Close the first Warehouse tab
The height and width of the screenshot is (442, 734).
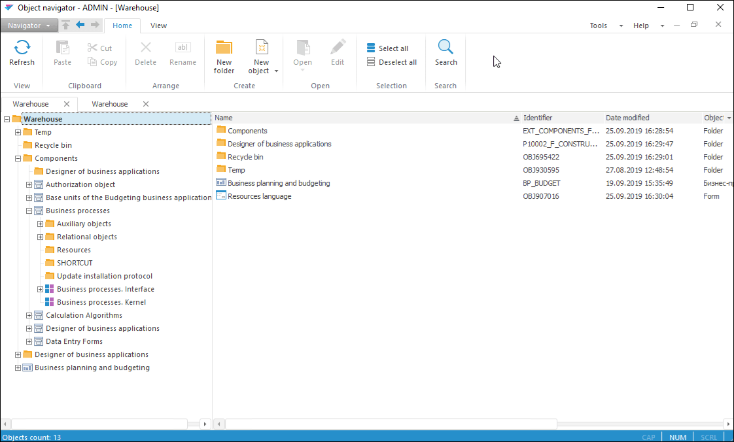67,104
